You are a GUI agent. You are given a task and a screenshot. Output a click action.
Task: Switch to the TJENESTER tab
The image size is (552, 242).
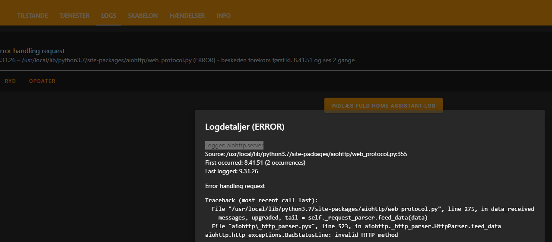(74, 16)
